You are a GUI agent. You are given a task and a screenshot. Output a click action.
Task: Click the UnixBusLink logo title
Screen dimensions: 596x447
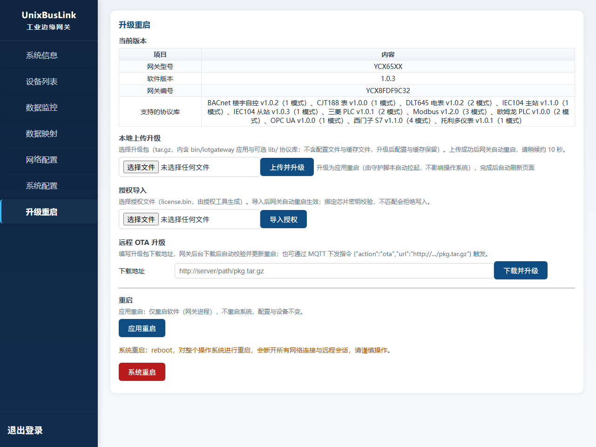(49, 15)
